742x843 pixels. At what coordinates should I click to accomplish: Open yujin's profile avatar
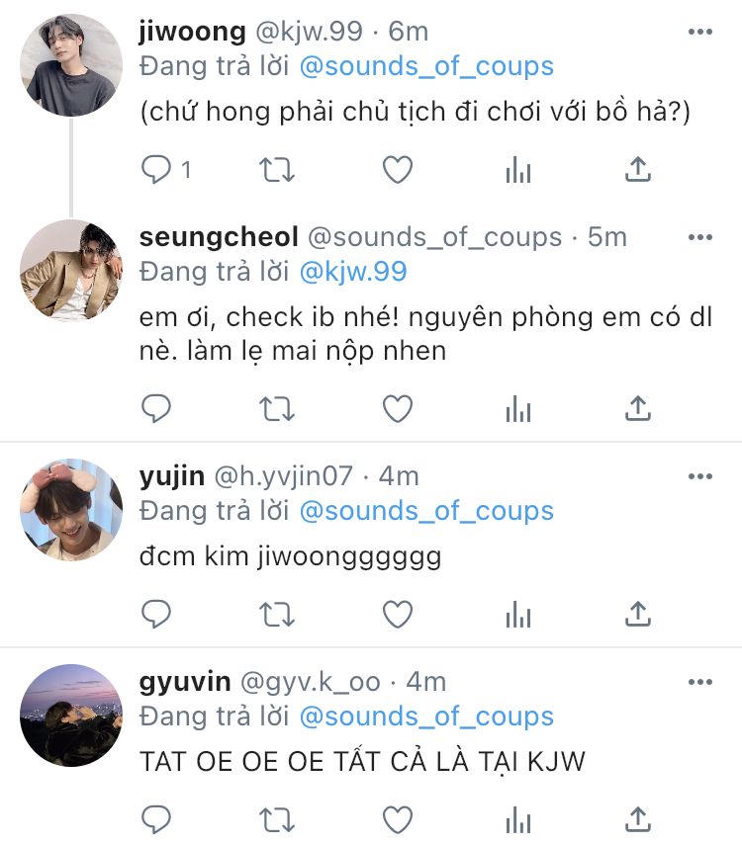click(71, 510)
